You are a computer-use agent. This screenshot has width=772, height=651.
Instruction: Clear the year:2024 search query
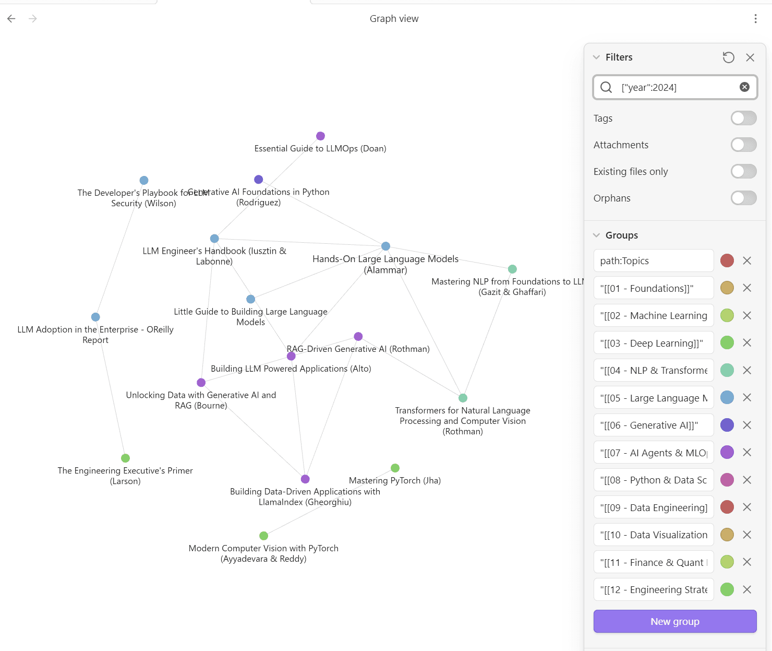(x=744, y=87)
